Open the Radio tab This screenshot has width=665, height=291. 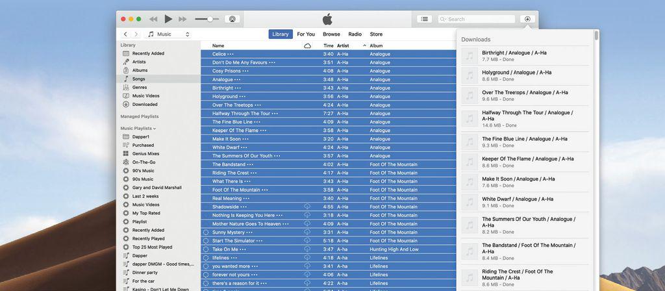(355, 34)
